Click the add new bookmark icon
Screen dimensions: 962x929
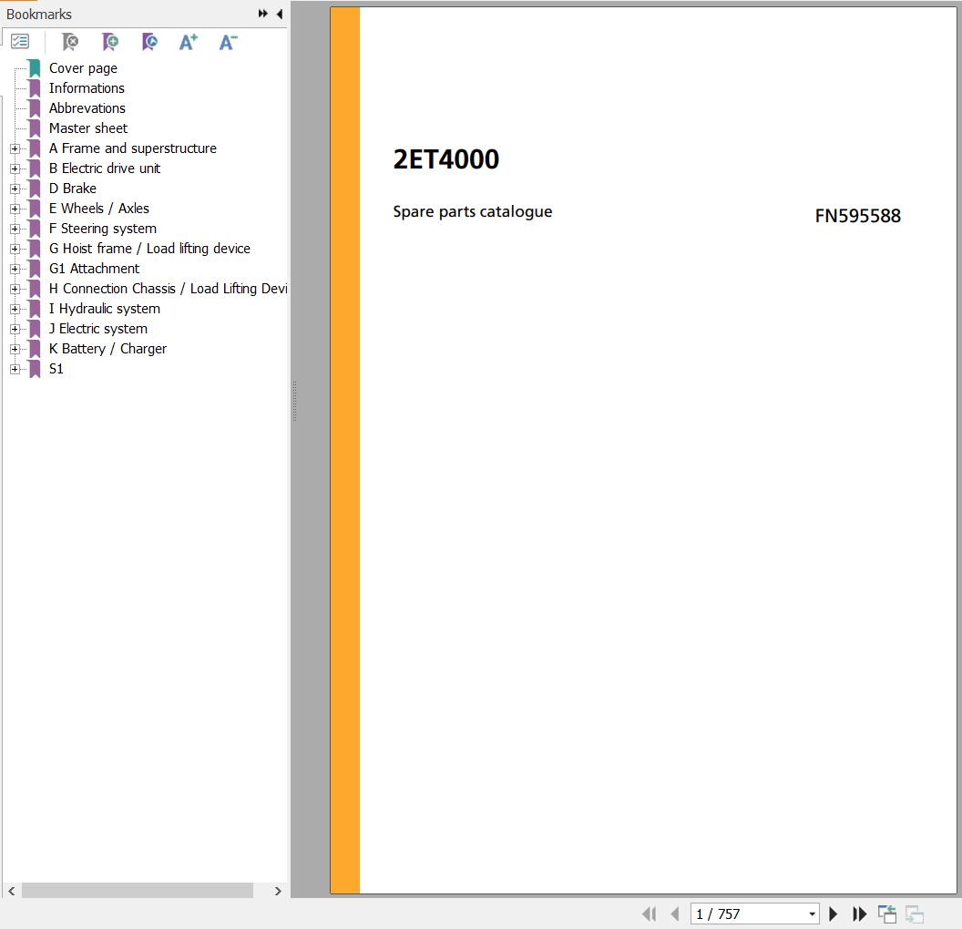[x=110, y=42]
